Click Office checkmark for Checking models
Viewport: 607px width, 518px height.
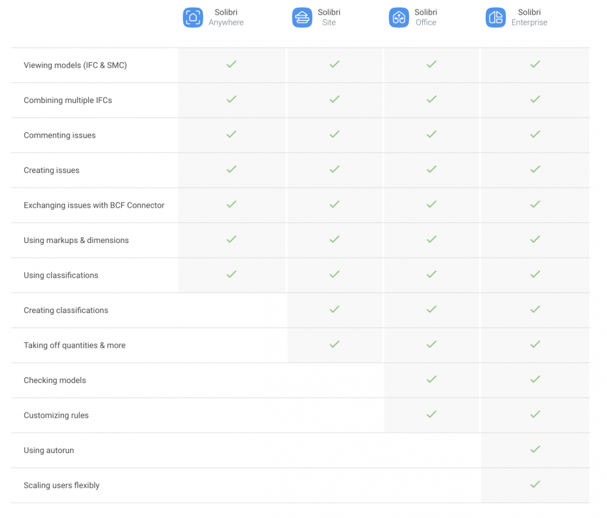(x=432, y=379)
